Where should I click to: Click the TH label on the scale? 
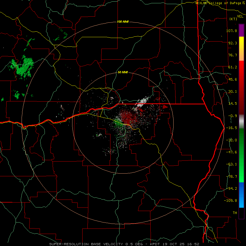pyautogui.click(x=235, y=213)
